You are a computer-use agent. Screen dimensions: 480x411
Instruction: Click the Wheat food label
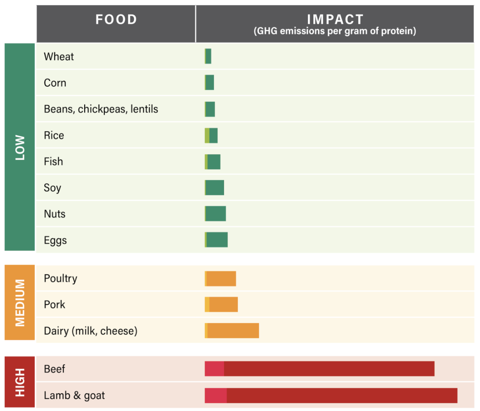pyautogui.click(x=59, y=57)
